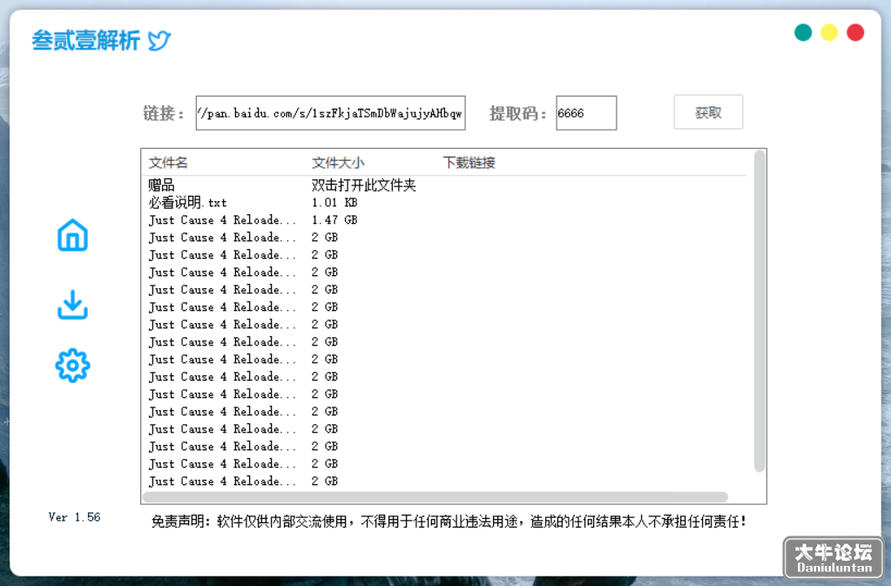Focus the 链接 URL input field
The image size is (891, 586).
pos(331,113)
